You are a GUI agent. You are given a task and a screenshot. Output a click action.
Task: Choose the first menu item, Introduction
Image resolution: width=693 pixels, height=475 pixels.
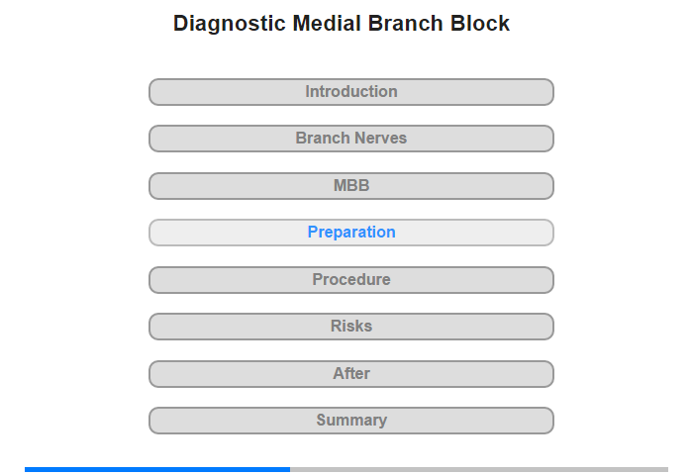pyautogui.click(x=351, y=92)
